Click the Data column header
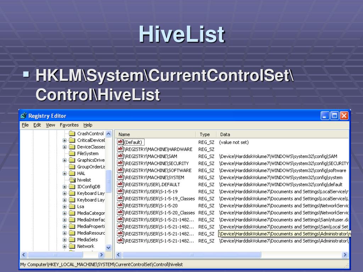 tap(283, 134)
